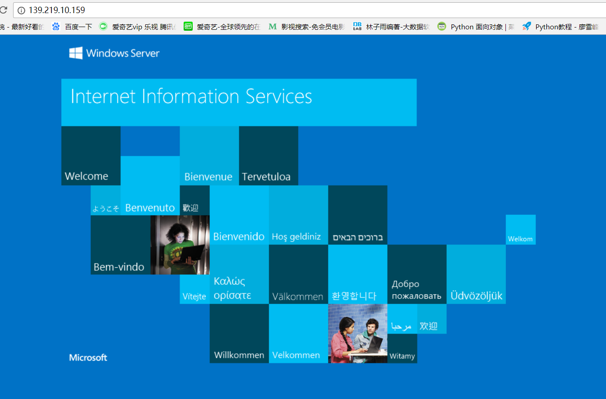
Task: Click the Internet Information Services banner
Action: [239, 102]
